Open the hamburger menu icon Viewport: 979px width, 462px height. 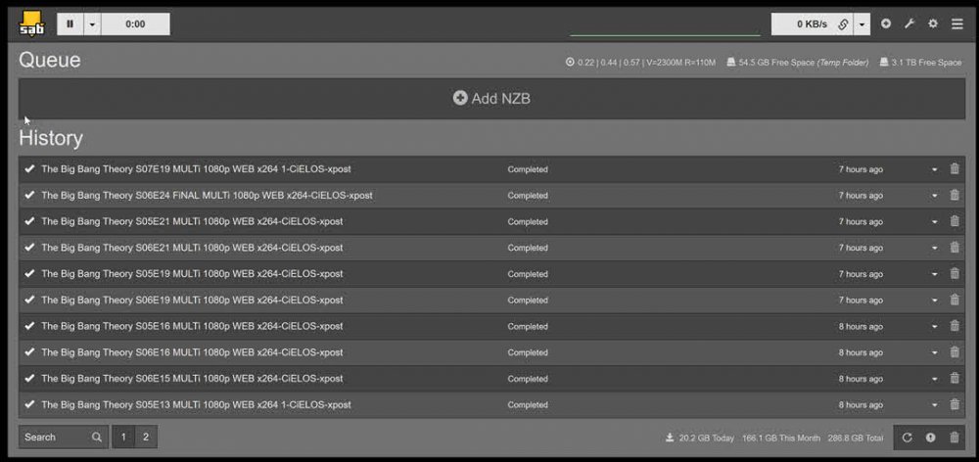(957, 23)
